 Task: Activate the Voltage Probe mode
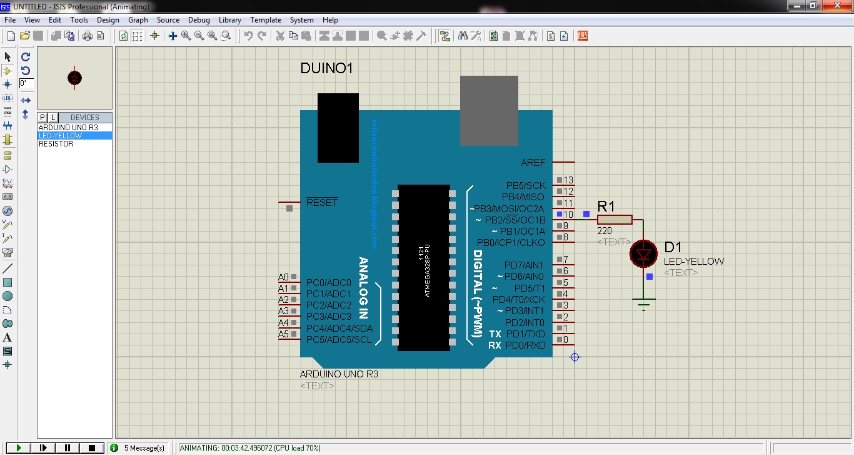click(8, 225)
